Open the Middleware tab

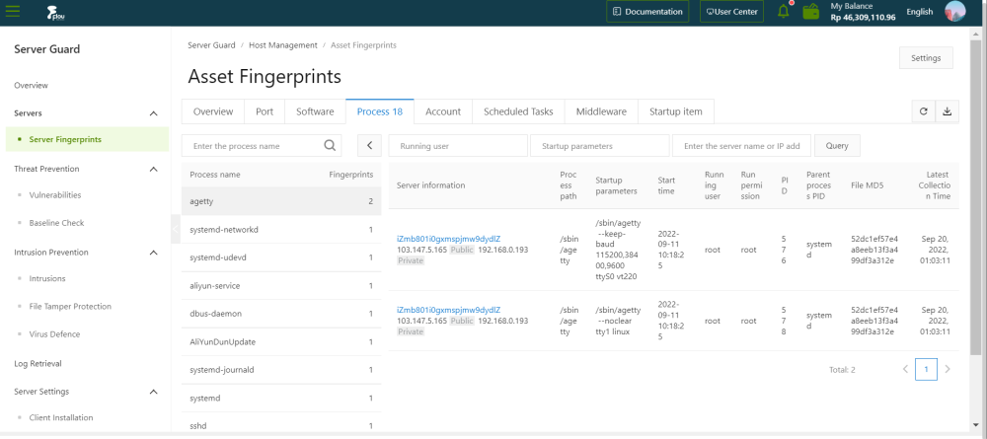[x=601, y=111]
